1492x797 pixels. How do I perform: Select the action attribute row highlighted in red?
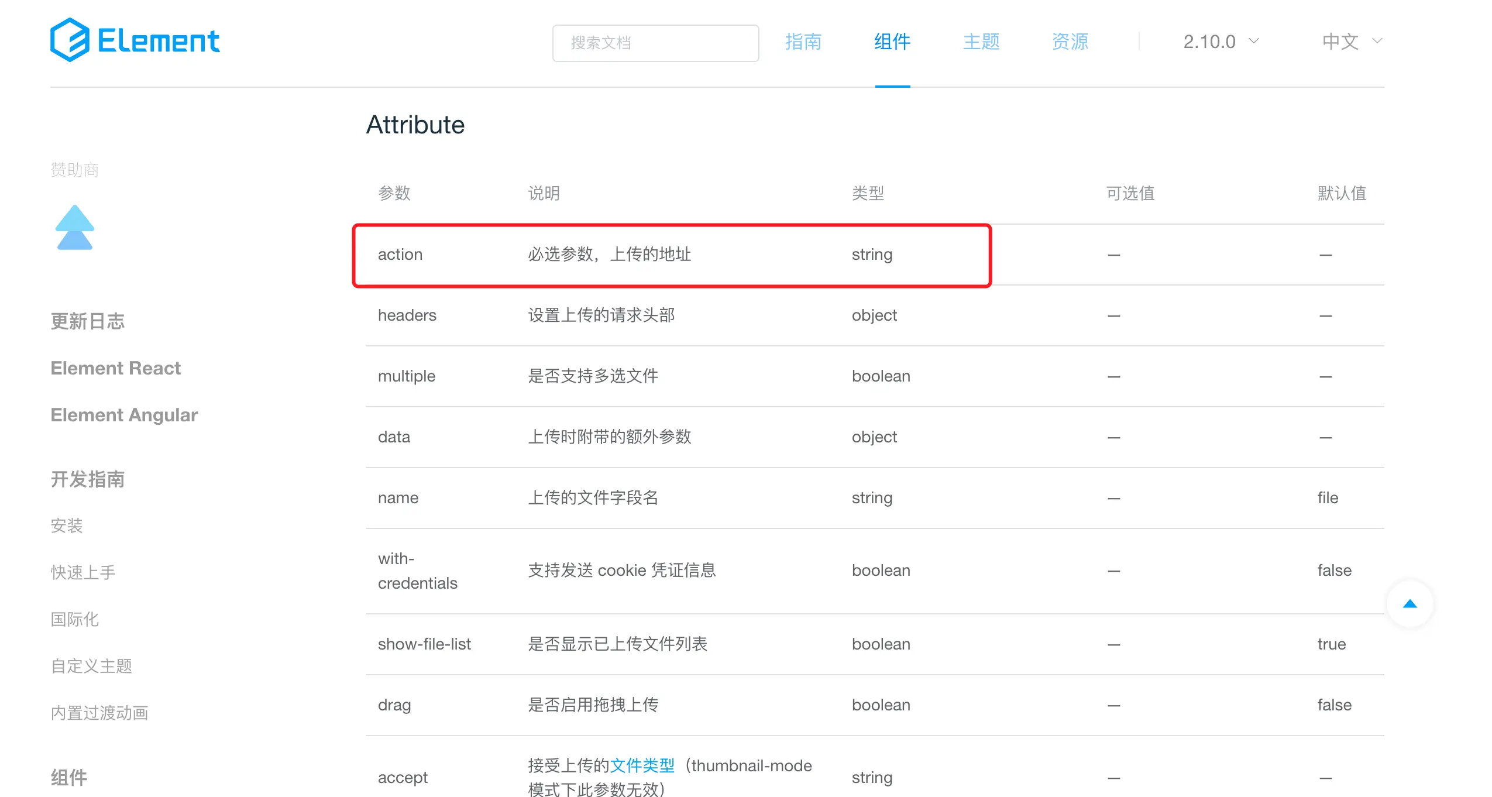click(671, 255)
